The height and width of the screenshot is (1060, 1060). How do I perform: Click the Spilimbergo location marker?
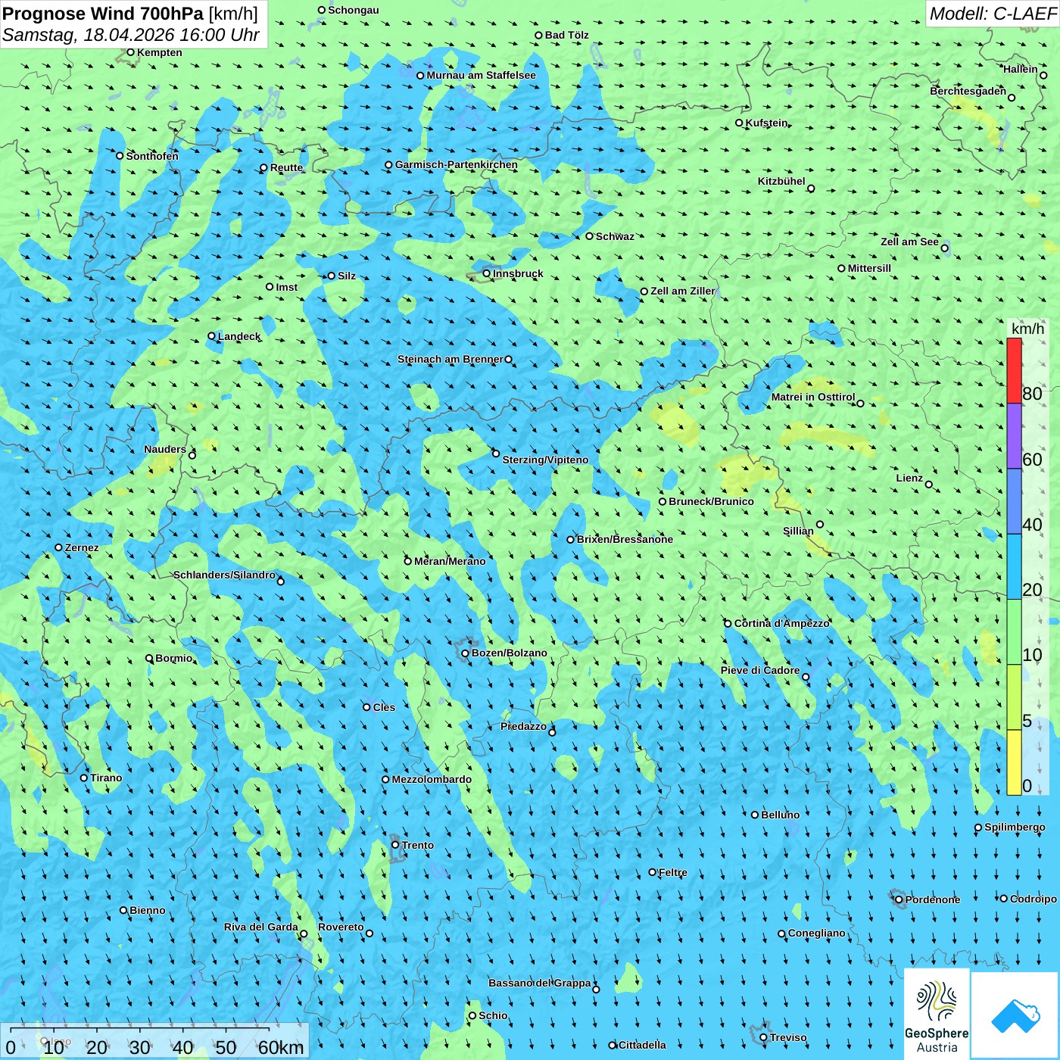[x=978, y=828]
